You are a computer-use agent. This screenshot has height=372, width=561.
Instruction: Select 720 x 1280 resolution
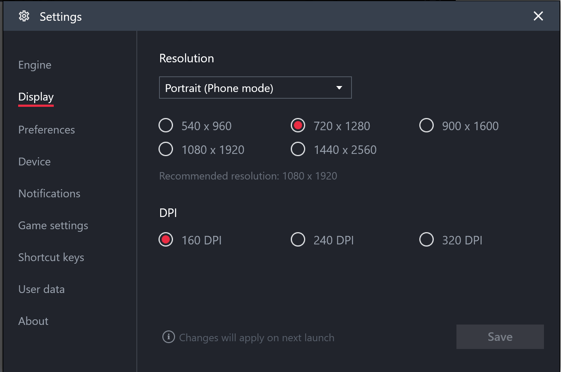point(298,125)
